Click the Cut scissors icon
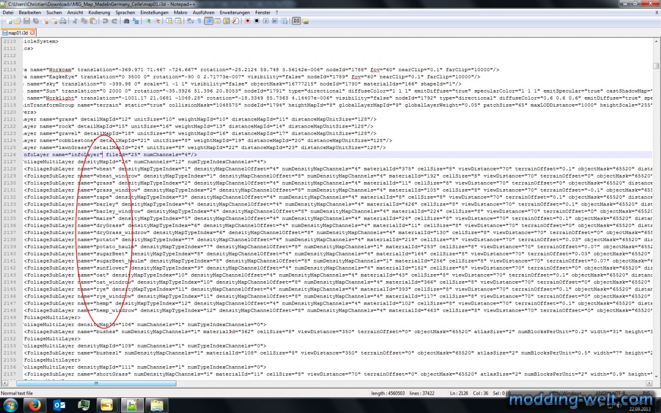 75,21
